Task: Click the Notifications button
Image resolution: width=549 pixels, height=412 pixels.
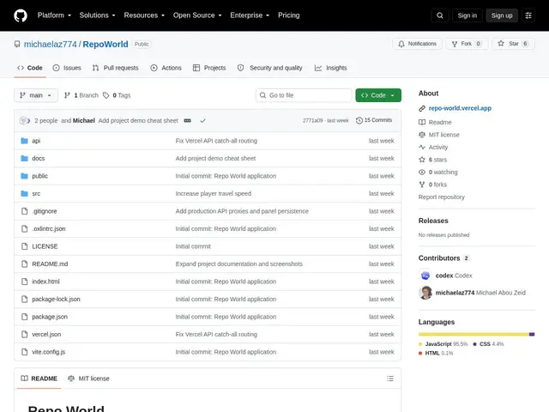Action: coord(417,44)
